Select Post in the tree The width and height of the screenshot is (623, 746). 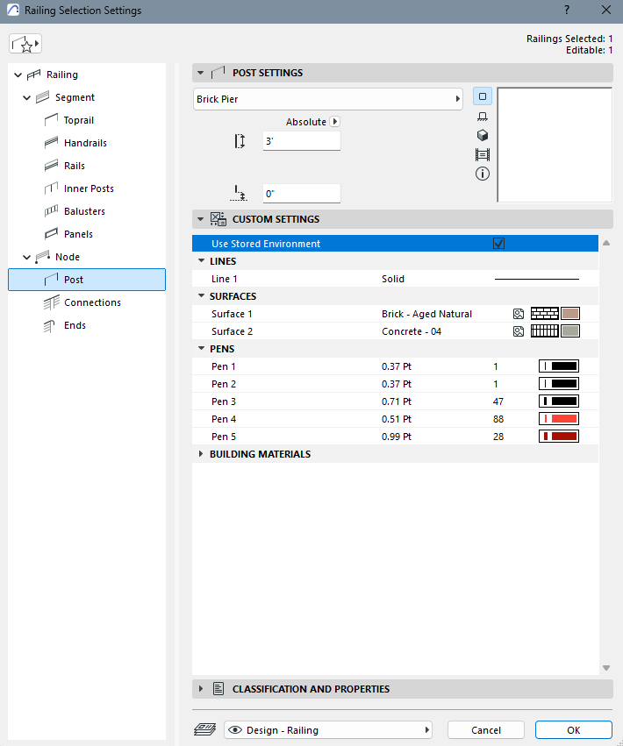coord(87,280)
